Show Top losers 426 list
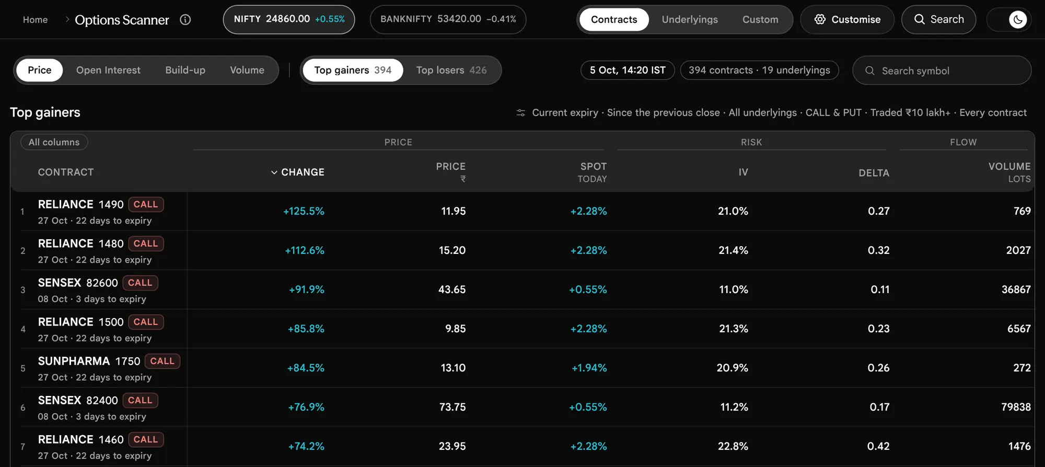Screen dimensions: 1045x467 [451, 70]
